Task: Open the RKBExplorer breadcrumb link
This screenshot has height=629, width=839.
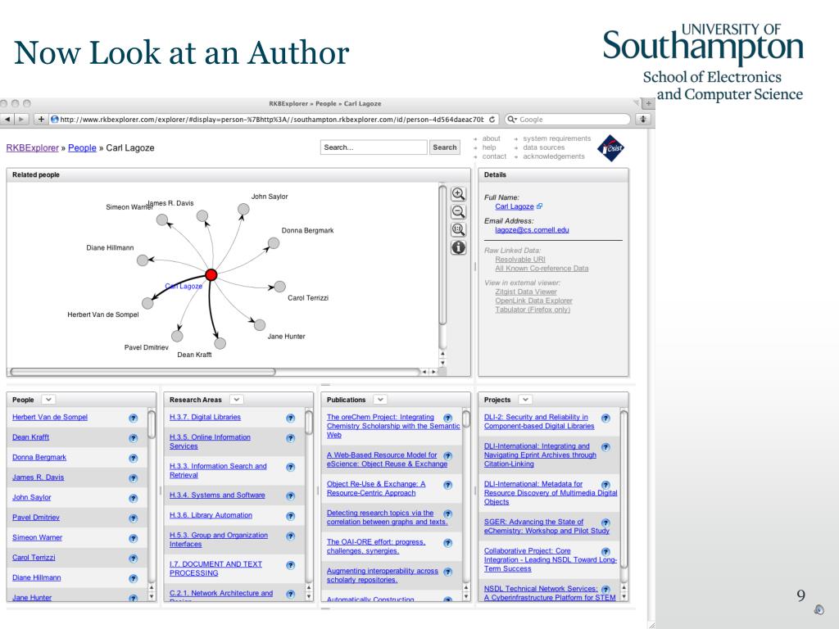Action: click(33, 147)
